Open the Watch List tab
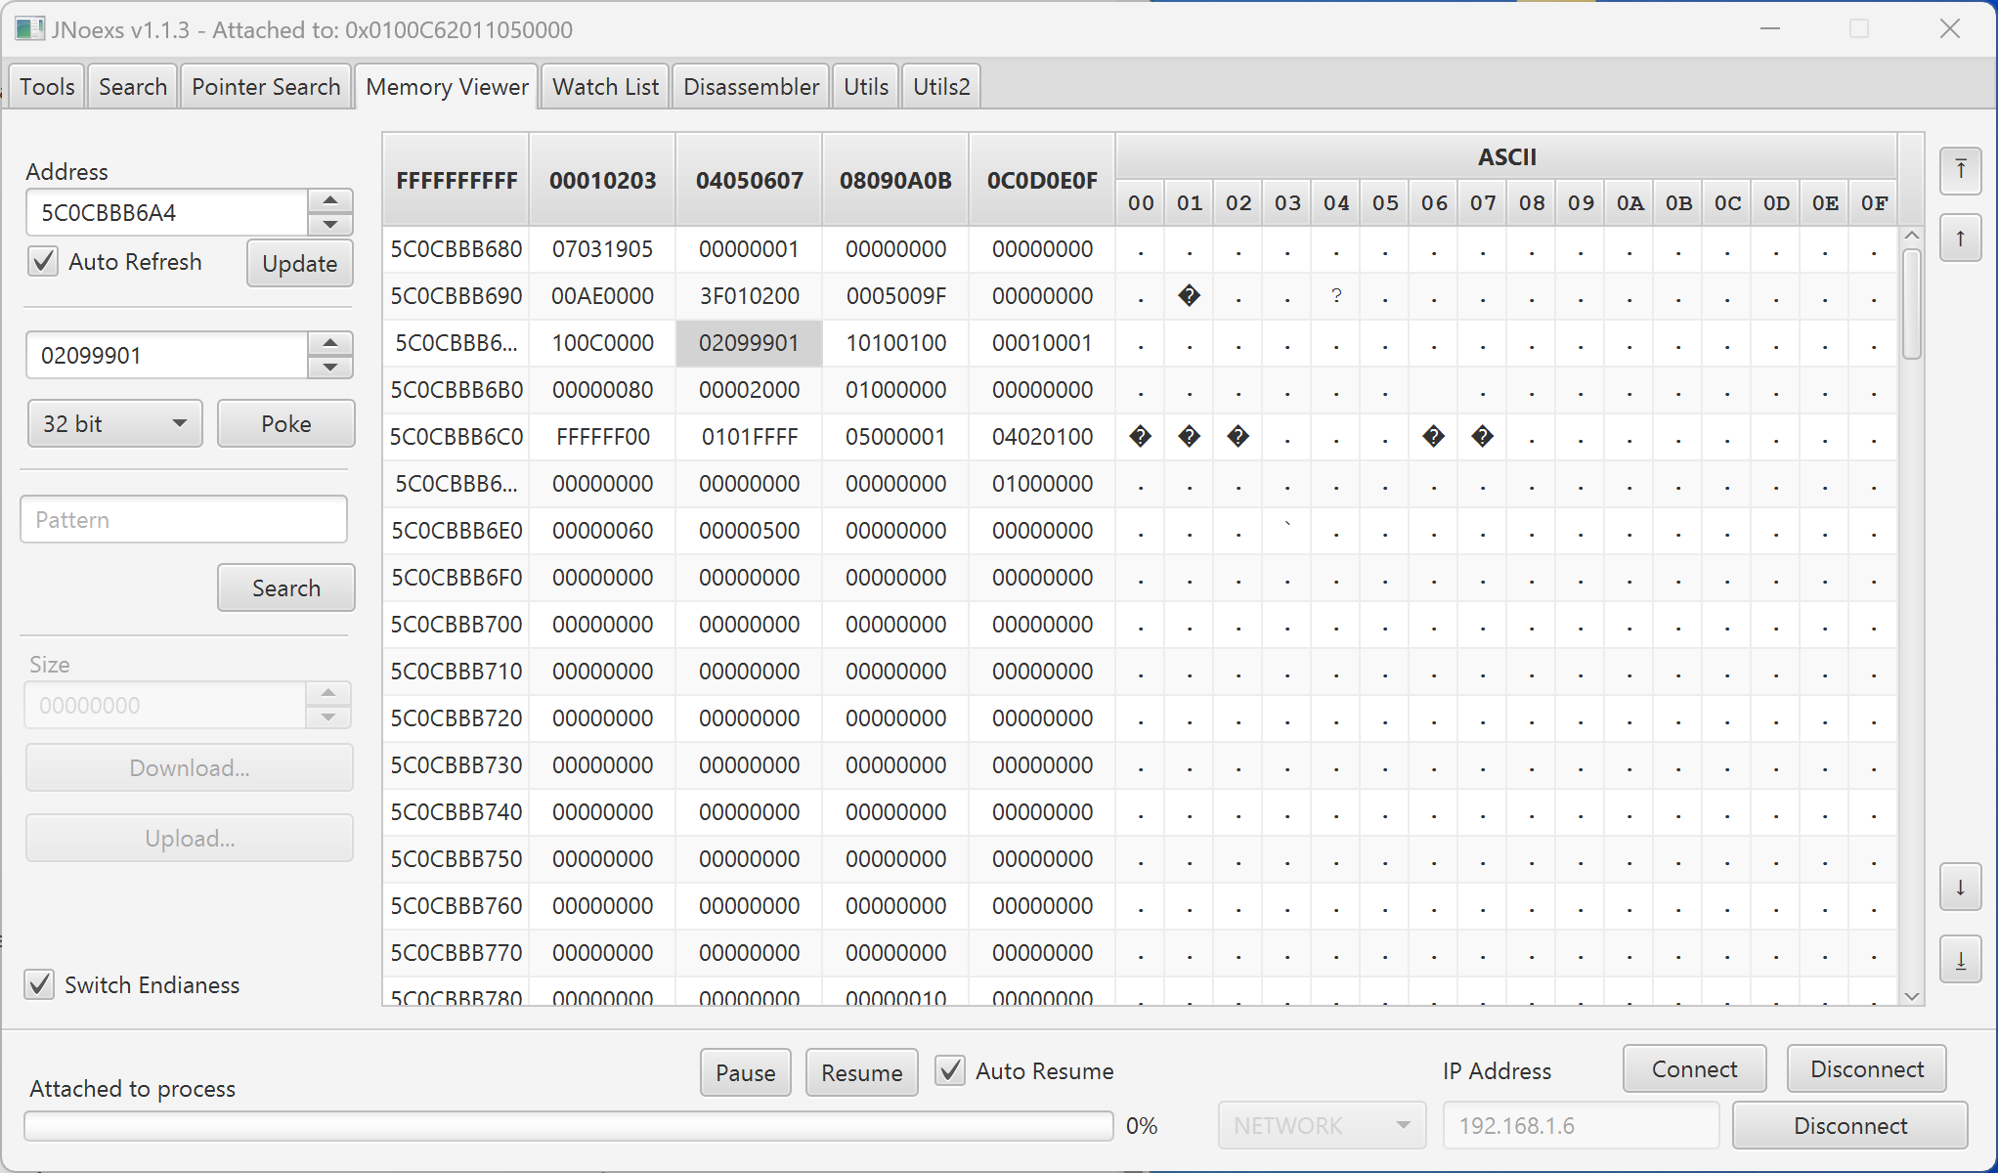1998x1173 pixels. point(605,87)
